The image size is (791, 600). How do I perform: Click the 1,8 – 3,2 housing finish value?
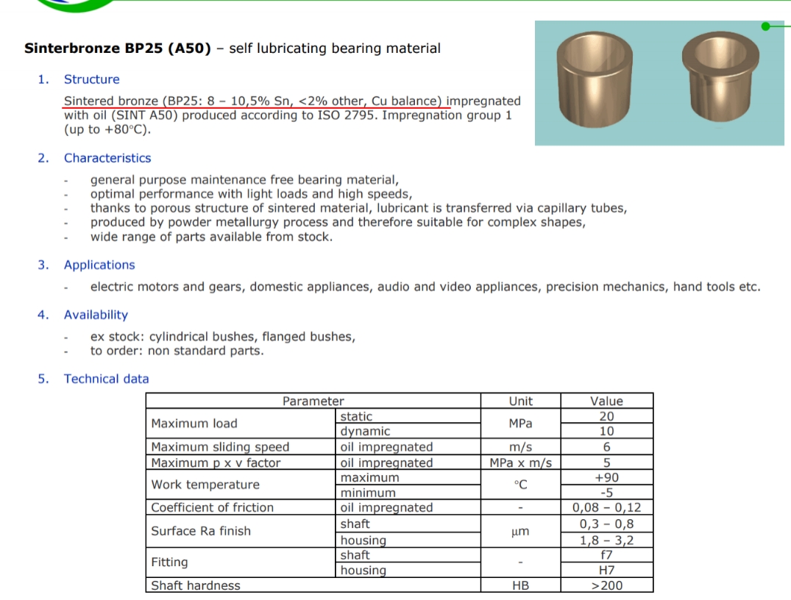coord(607,540)
